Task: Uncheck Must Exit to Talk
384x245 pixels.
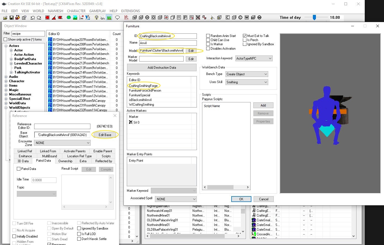Action: 245,36
